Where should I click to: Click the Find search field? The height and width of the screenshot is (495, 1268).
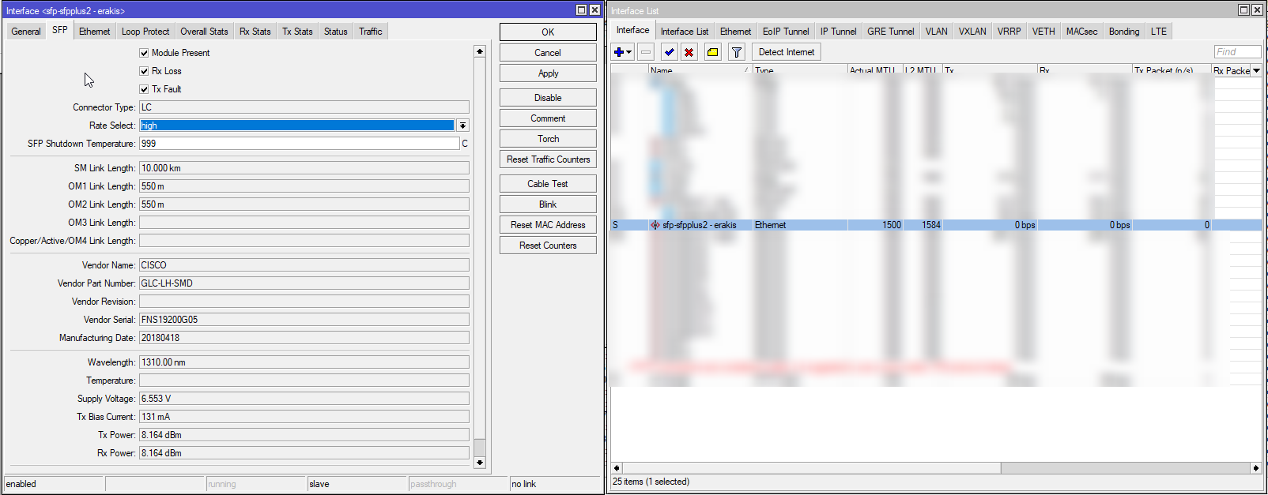(1237, 52)
